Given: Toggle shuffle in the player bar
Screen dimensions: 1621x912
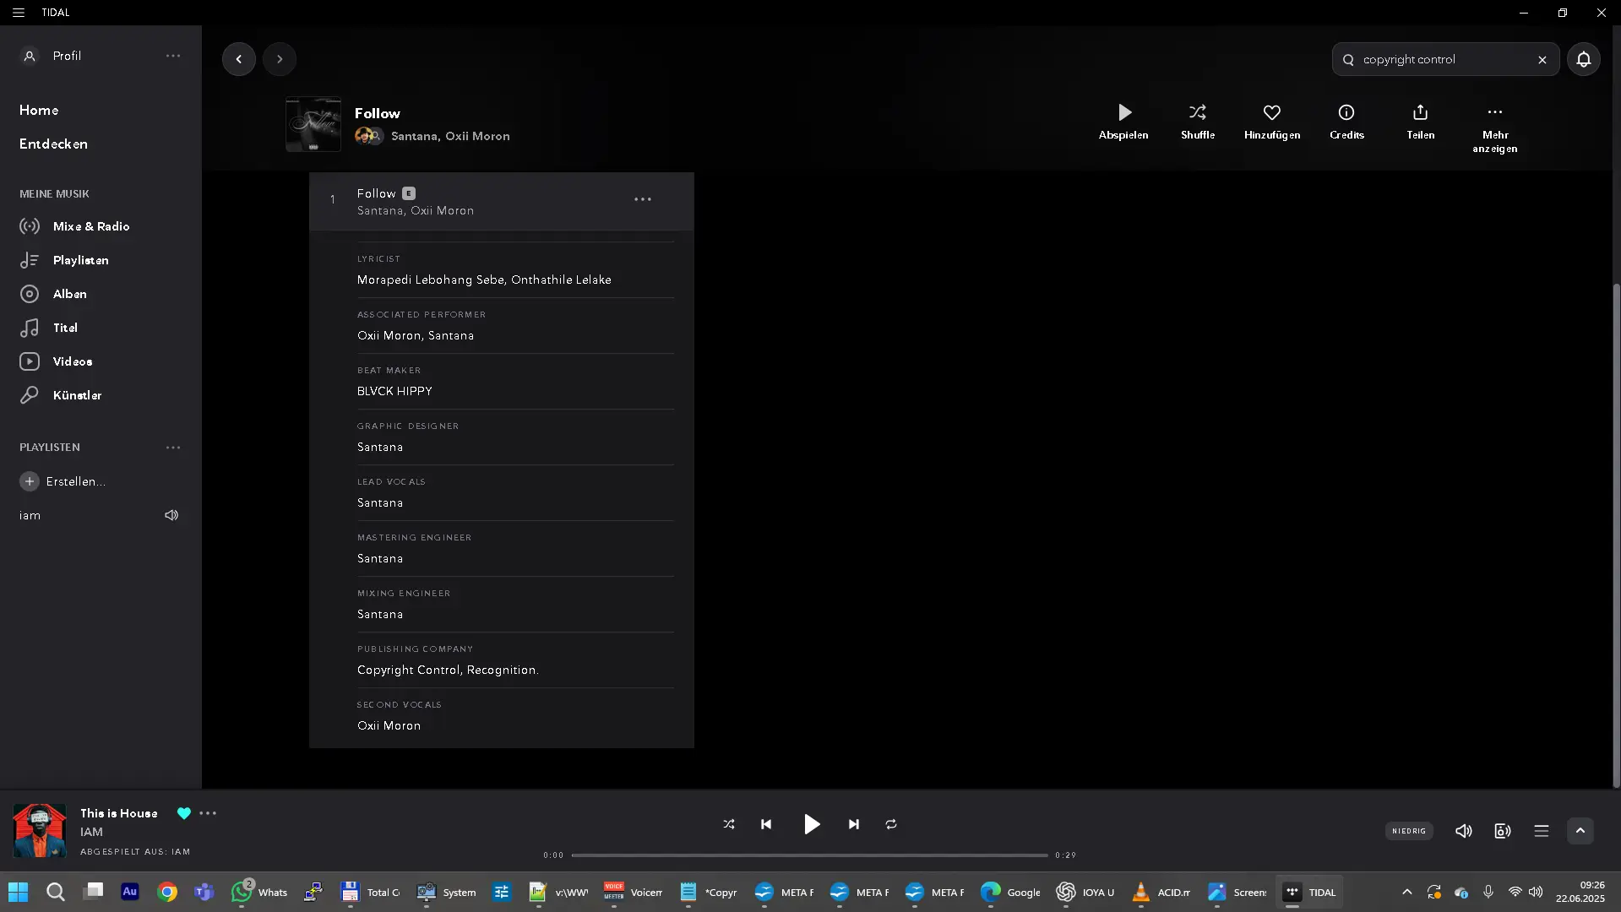Looking at the screenshot, I should [728, 824].
